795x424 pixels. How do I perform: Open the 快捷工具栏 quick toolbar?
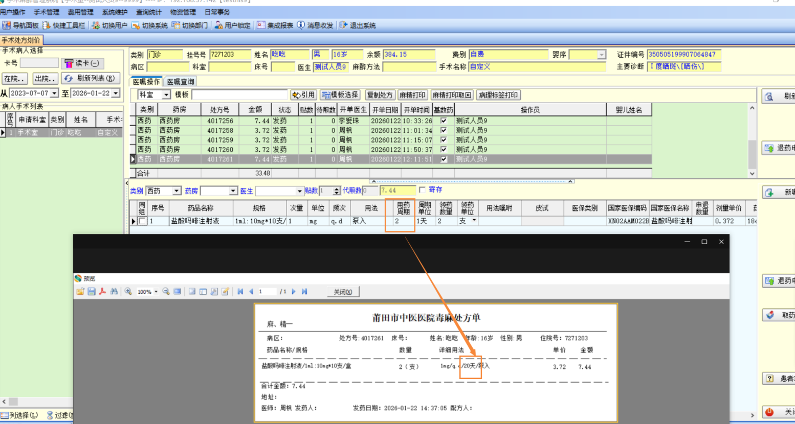tap(64, 25)
